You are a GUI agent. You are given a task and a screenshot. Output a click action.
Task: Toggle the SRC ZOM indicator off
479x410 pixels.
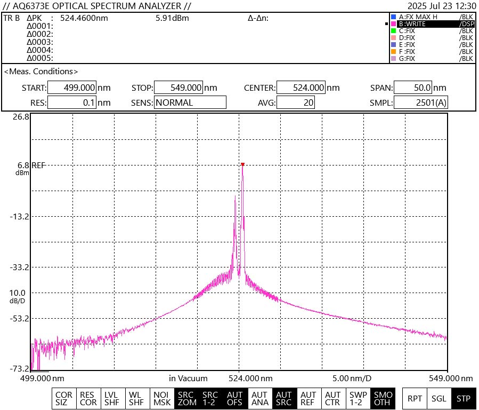(186, 399)
